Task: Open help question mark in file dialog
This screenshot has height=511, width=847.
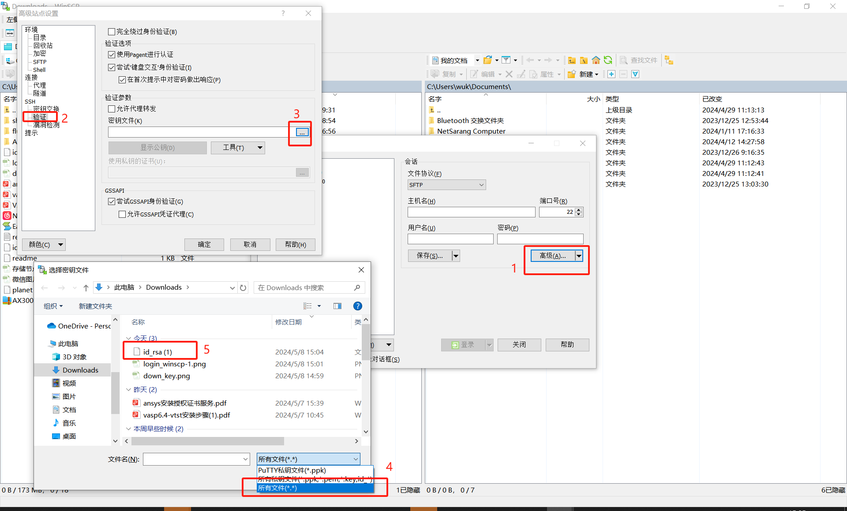Action: click(x=358, y=306)
